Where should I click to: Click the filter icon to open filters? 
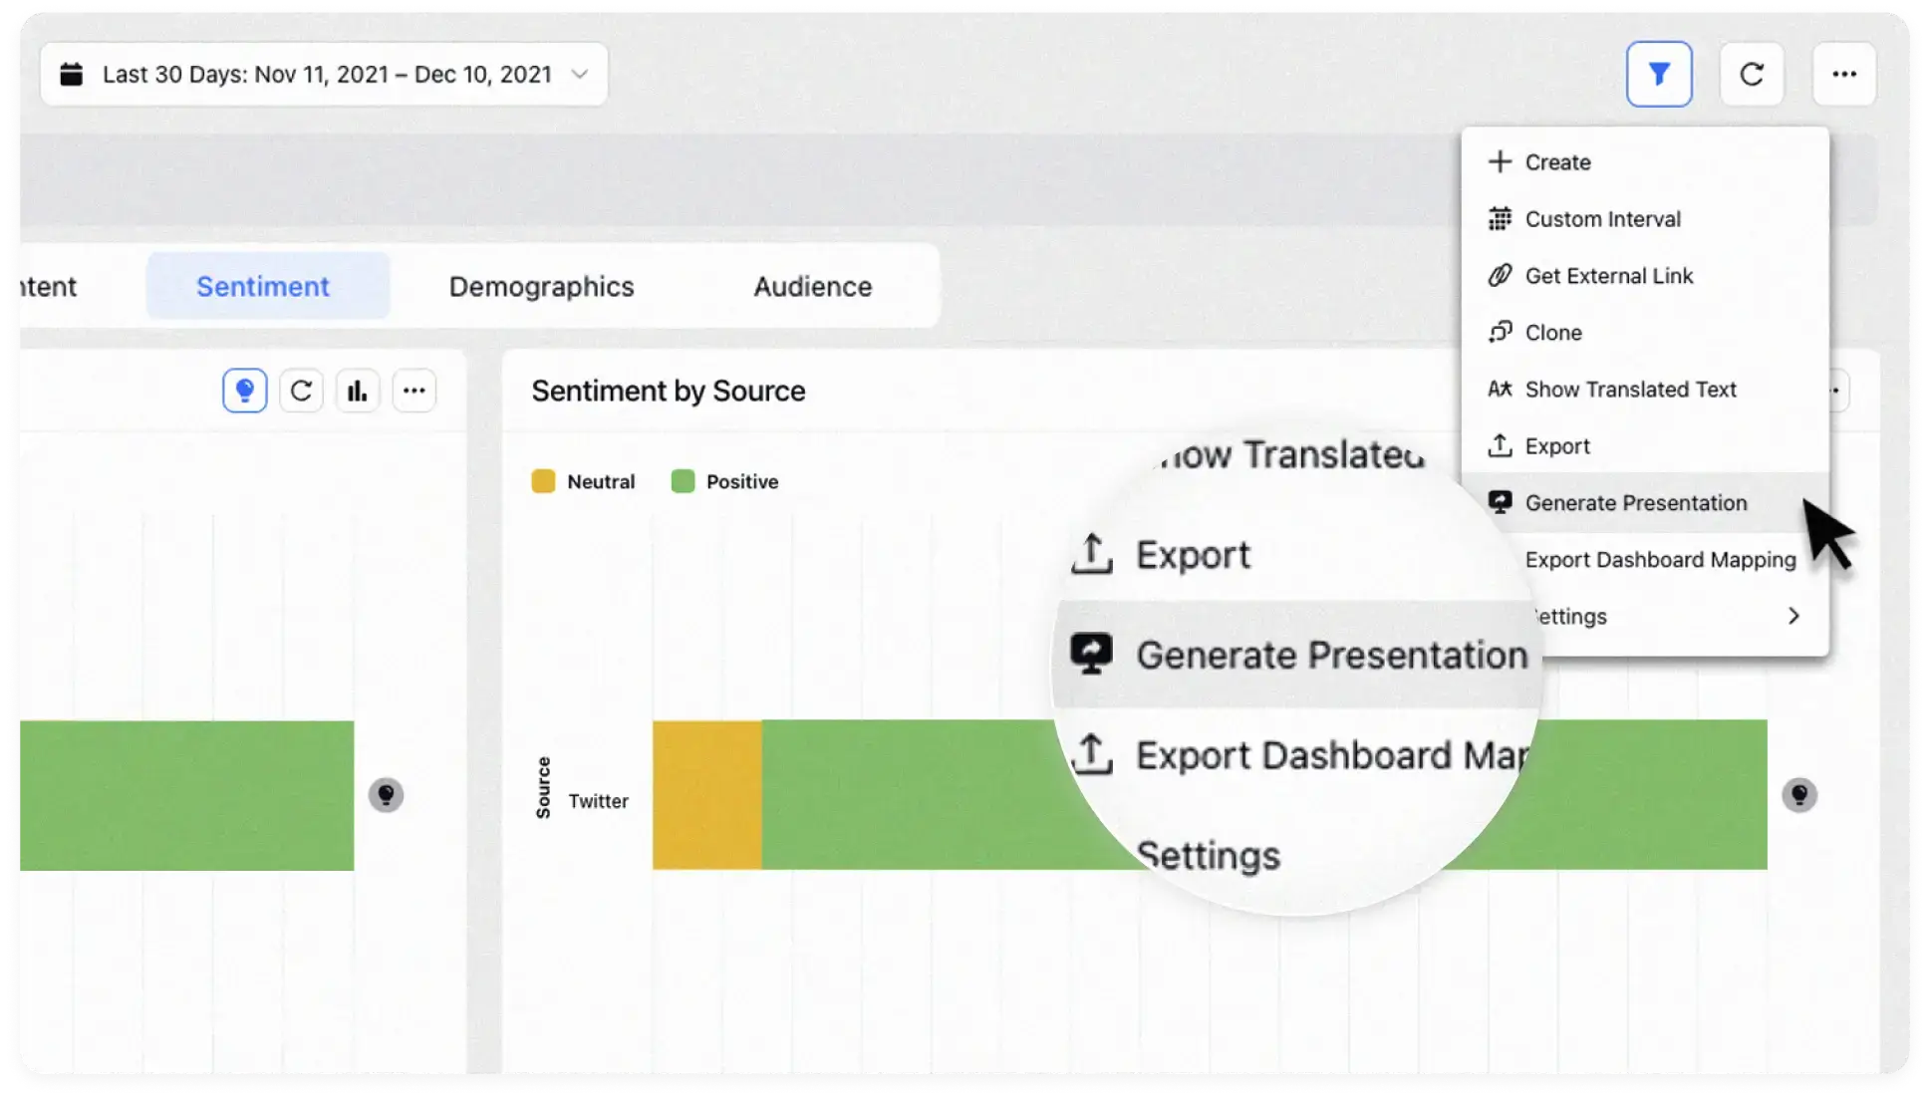[x=1659, y=74]
